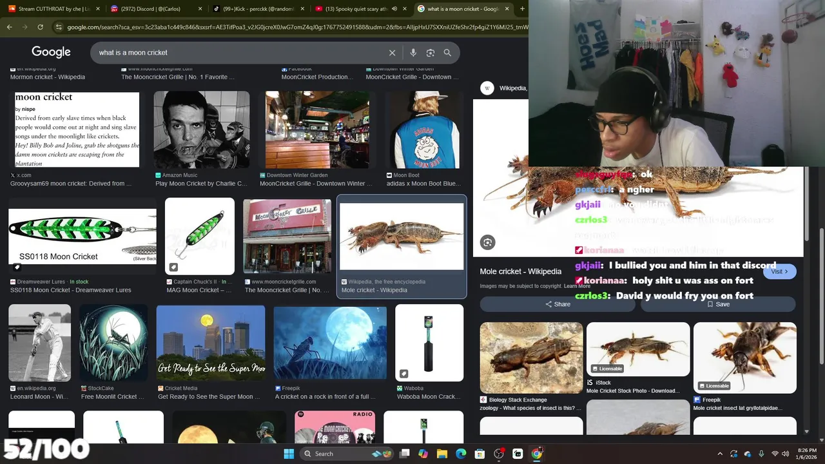
Task: Open Task View on taskbar
Action: 404,454
